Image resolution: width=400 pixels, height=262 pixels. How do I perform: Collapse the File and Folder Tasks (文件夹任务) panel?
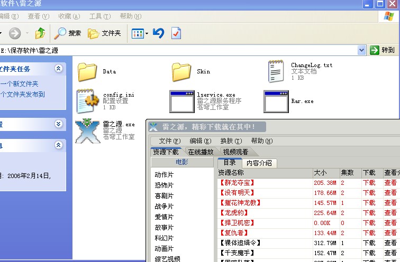click(x=59, y=69)
